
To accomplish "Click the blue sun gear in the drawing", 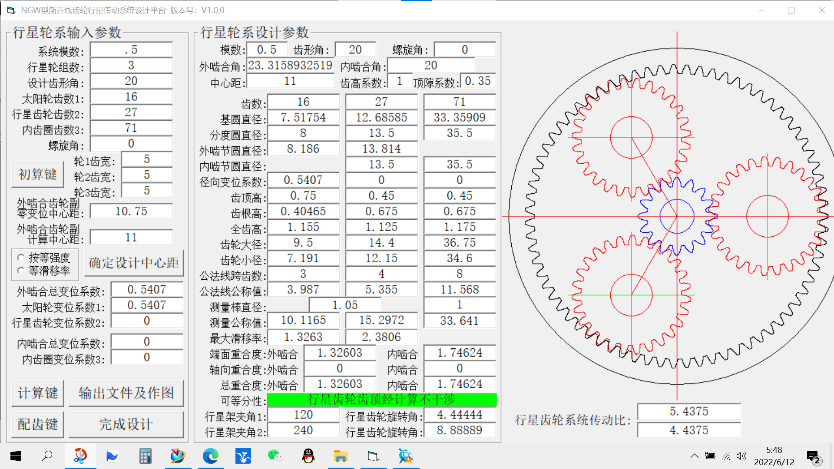I will pos(676,216).
